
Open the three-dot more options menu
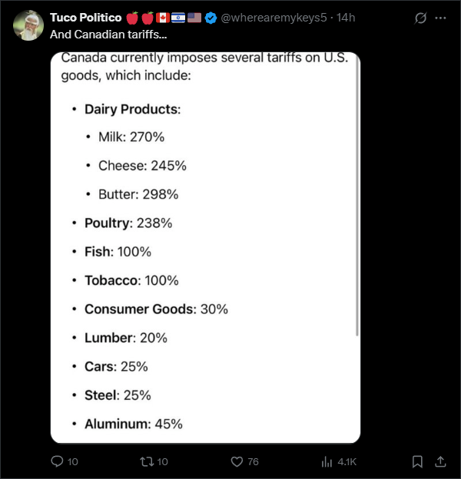pos(440,18)
